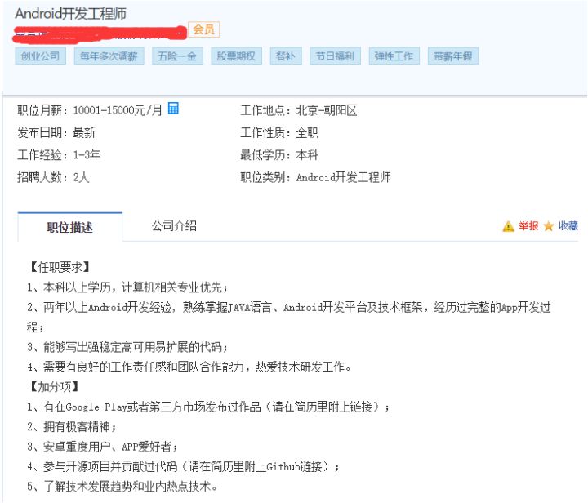Click the 收藏 bookmark link
The height and width of the screenshot is (503, 588).
tap(568, 226)
